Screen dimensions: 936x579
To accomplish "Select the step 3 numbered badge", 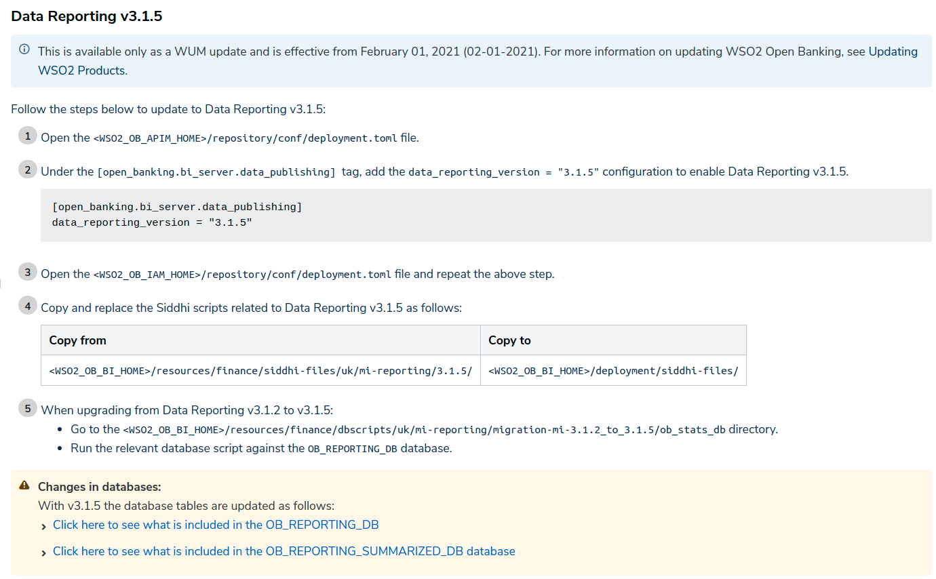I will click(x=27, y=271).
